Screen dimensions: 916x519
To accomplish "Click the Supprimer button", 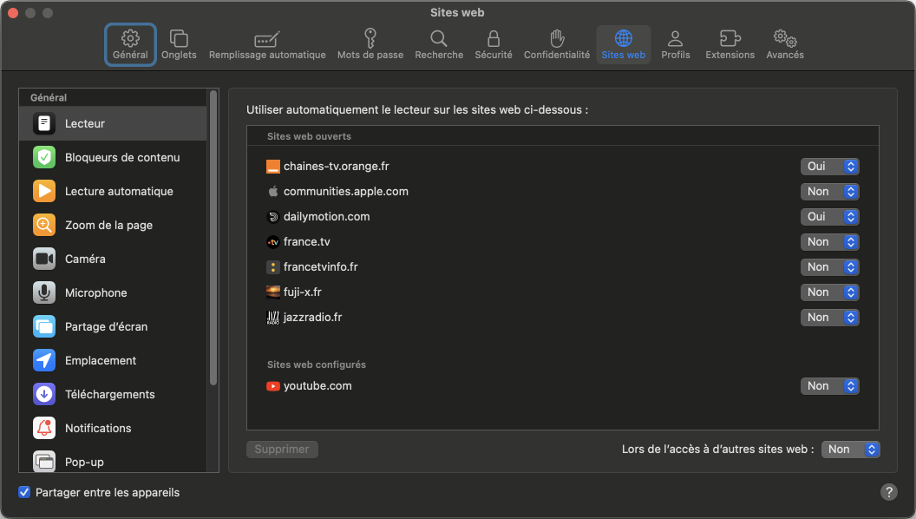I will (282, 450).
